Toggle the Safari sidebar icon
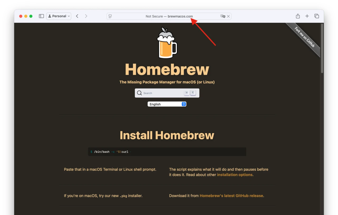Viewport: 338px width, 215px height. click(41, 16)
